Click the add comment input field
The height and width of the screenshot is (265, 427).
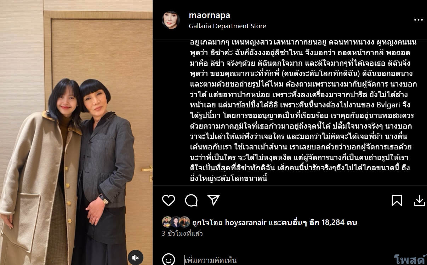(x=287, y=260)
